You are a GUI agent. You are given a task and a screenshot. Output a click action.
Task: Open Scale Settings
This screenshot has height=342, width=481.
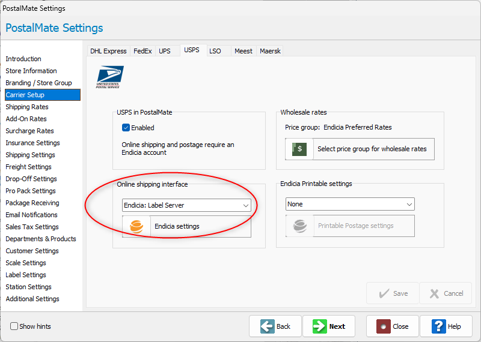[x=26, y=263]
